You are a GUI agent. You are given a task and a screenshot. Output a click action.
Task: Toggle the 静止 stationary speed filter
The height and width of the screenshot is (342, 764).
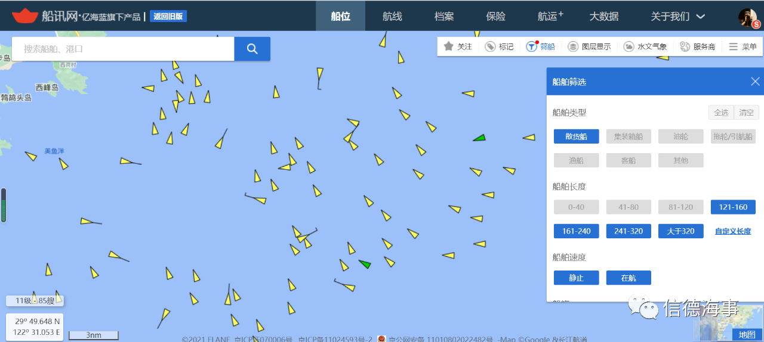click(576, 278)
